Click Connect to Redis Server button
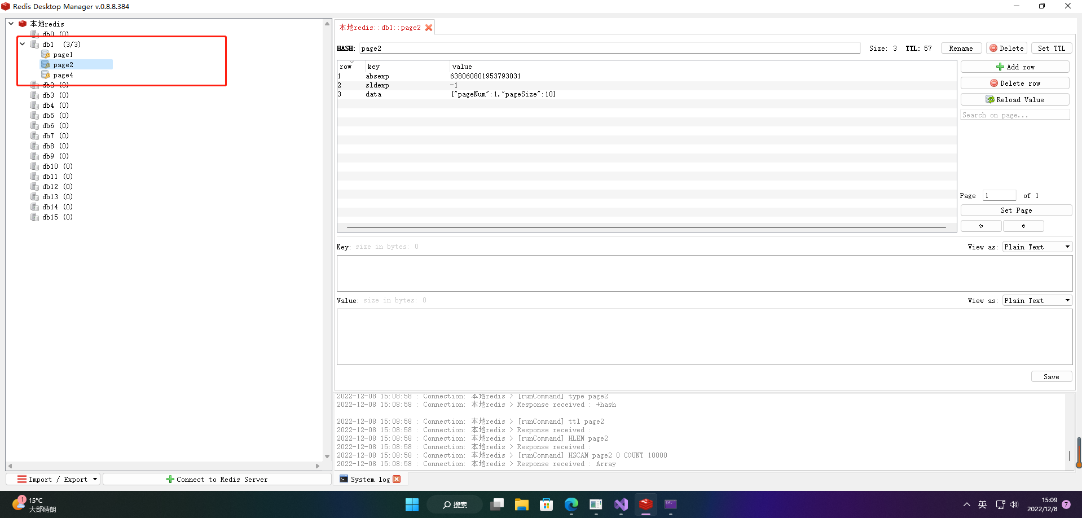The image size is (1082, 518). click(217, 479)
